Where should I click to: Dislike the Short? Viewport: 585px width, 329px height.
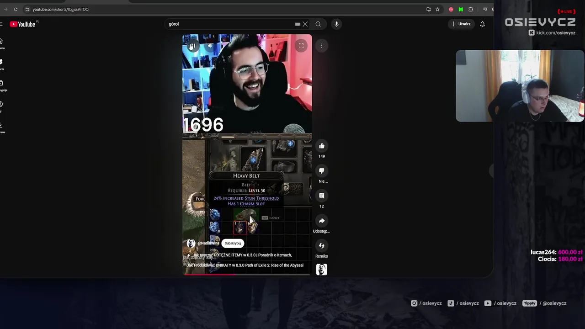(322, 170)
